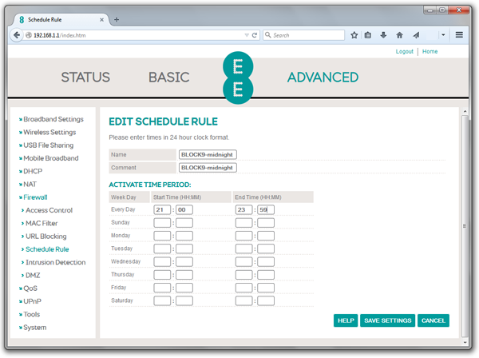Click Tuesday start minutes field
The height and width of the screenshot is (358, 479).
tap(184, 249)
